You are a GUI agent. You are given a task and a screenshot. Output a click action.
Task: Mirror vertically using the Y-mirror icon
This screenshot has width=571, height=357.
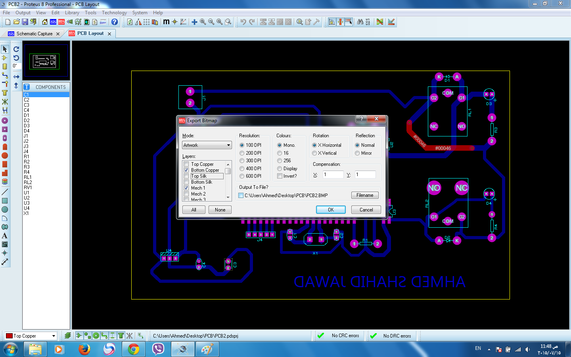click(x=16, y=85)
